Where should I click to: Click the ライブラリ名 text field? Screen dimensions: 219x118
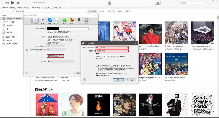coord(68,29)
